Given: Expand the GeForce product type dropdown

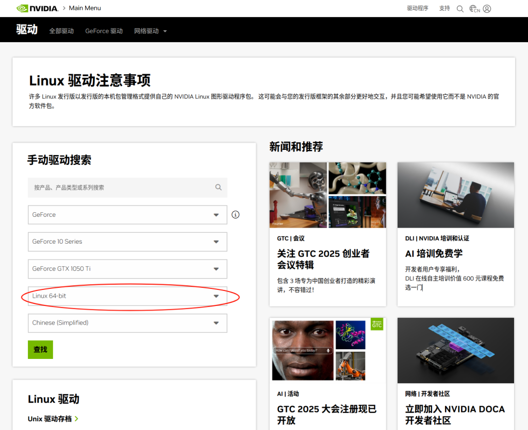Looking at the screenshot, I should pyautogui.click(x=127, y=215).
